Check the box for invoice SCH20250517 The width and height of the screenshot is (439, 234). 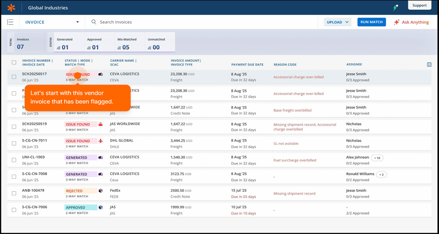pos(14,77)
